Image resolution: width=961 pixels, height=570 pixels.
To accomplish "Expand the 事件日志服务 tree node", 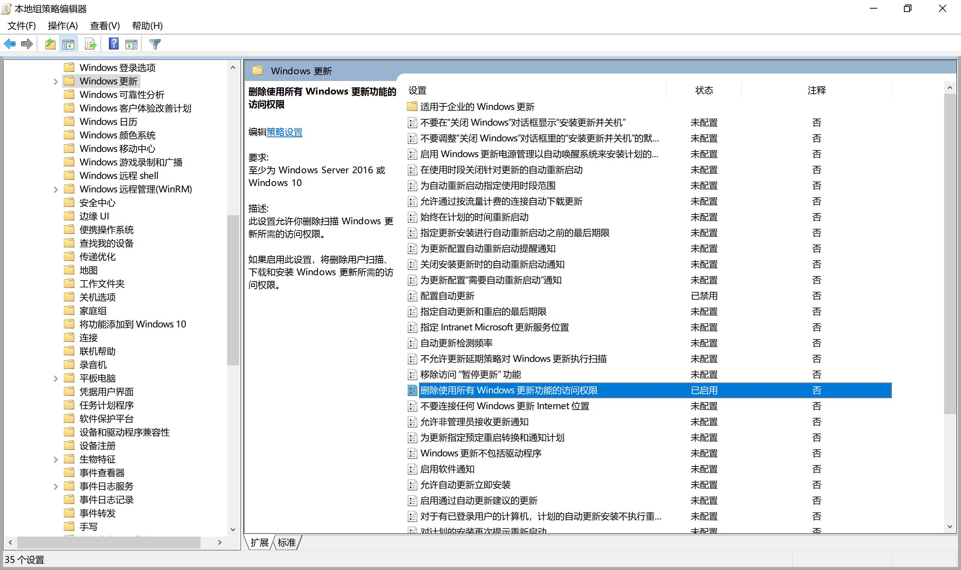I will coord(56,486).
